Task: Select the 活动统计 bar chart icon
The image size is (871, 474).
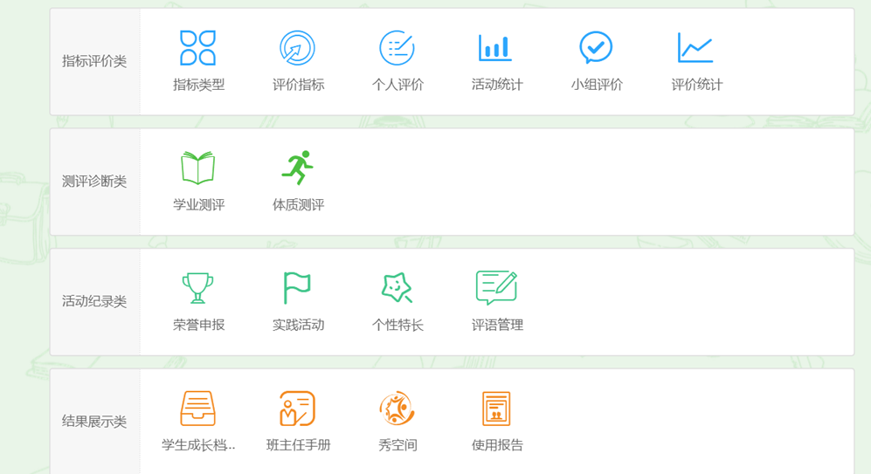Action: 495,48
